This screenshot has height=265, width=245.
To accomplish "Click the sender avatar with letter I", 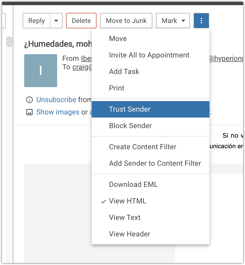I will pyautogui.click(x=40, y=70).
